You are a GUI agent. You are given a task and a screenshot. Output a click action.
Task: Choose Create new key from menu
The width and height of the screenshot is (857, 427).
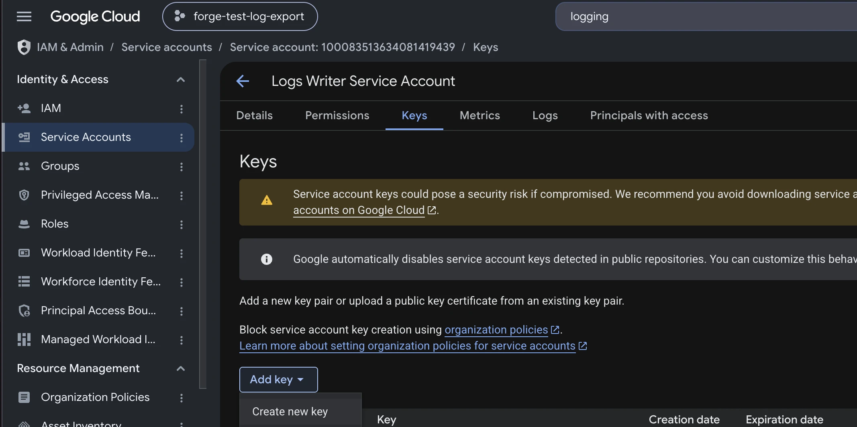point(300,412)
